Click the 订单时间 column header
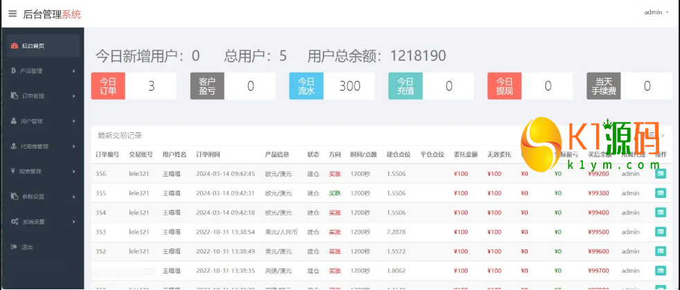Screen dimensions: 680x290 pyautogui.click(x=208, y=154)
